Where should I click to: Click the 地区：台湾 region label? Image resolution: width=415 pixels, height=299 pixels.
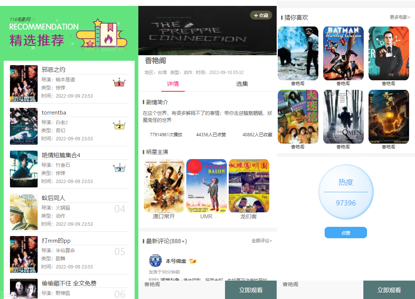click(x=156, y=73)
